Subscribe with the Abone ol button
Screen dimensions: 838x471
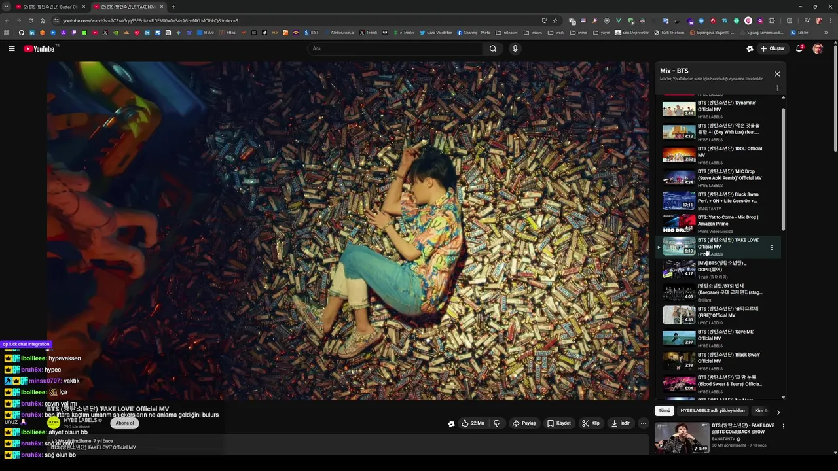(x=124, y=423)
